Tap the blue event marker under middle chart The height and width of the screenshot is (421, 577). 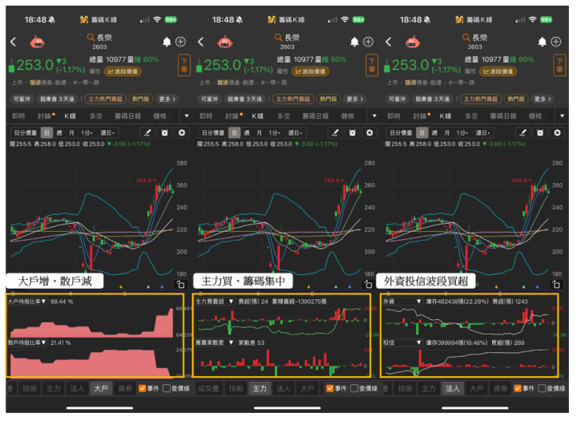[349, 286]
